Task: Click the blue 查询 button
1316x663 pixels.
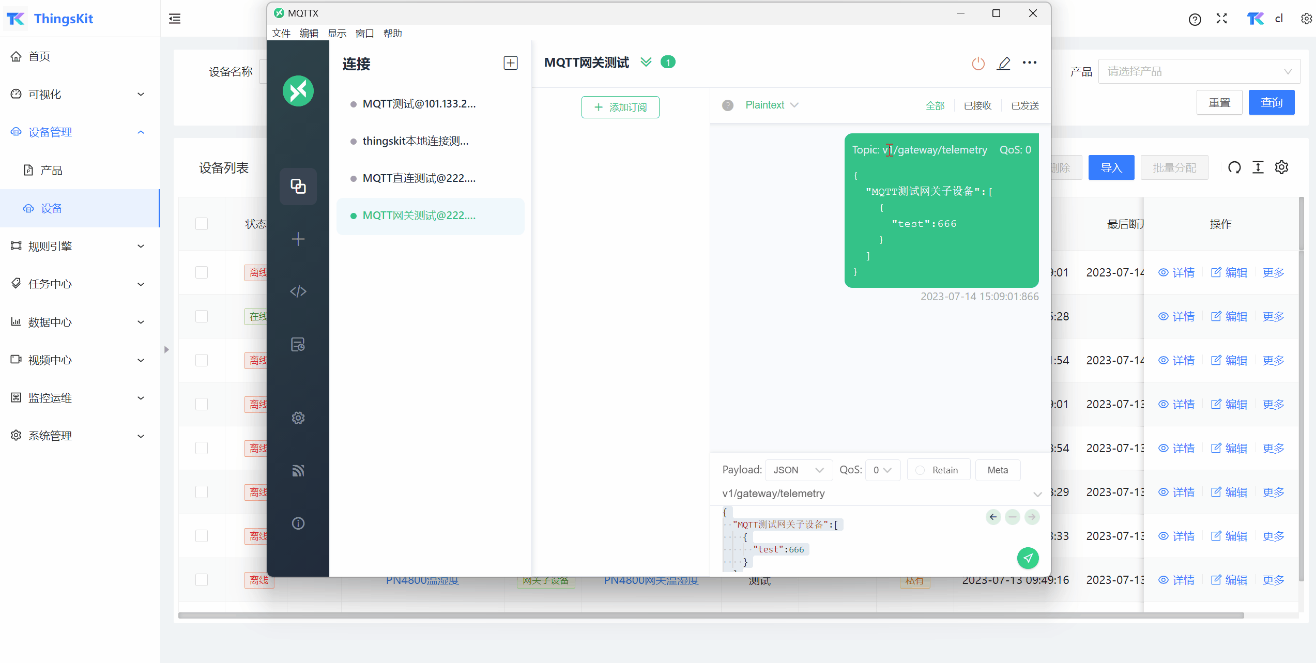Action: (x=1271, y=102)
